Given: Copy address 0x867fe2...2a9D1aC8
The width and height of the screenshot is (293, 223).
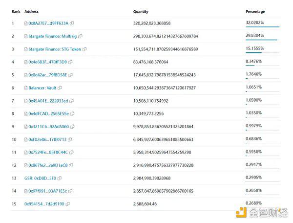Looking at the screenshot, I should click(71, 165).
